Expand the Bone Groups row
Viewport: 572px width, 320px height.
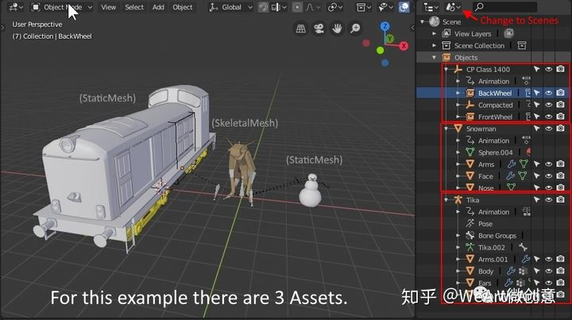[458, 235]
